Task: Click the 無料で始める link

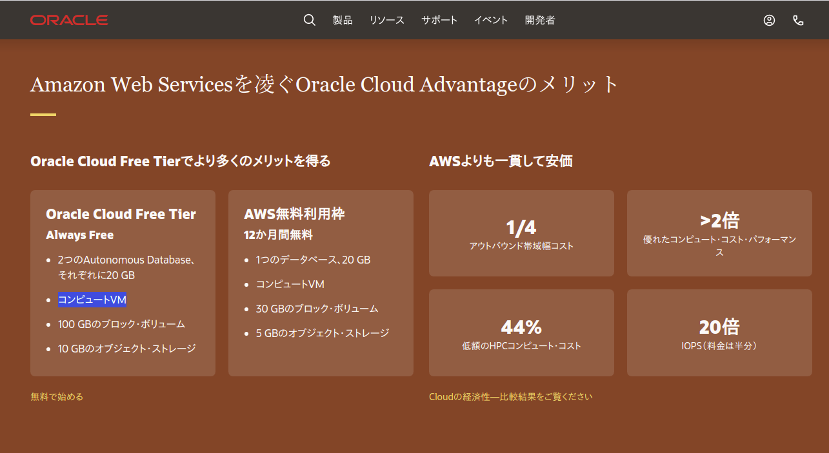Action: point(56,396)
